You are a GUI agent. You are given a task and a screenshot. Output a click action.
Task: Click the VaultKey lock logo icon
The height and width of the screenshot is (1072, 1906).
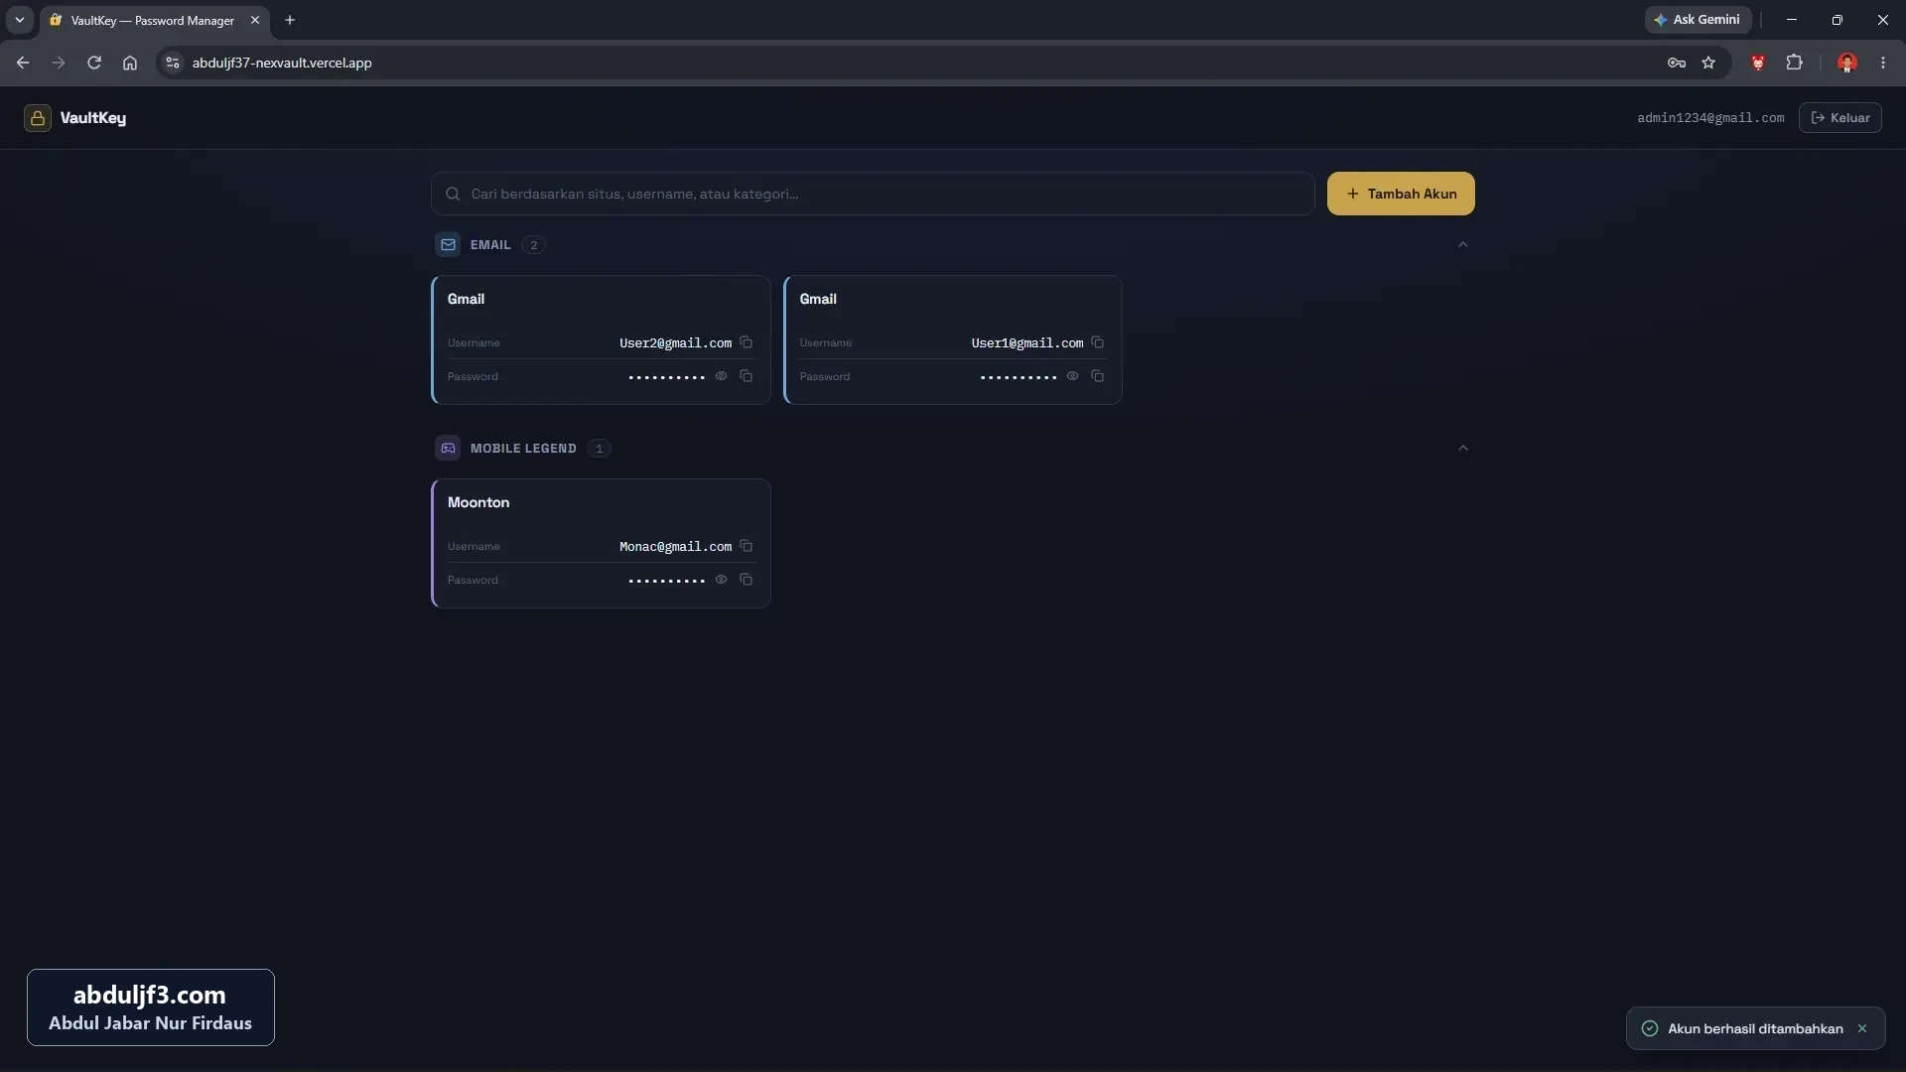(38, 118)
